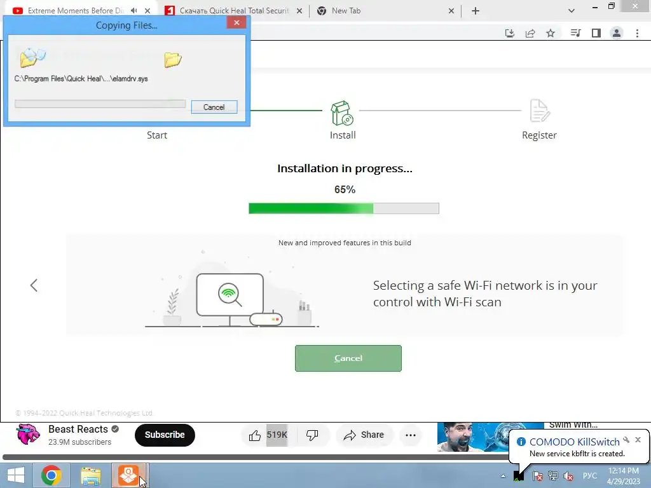Open the muted volume tray icon
651x488 pixels.
coord(568,476)
